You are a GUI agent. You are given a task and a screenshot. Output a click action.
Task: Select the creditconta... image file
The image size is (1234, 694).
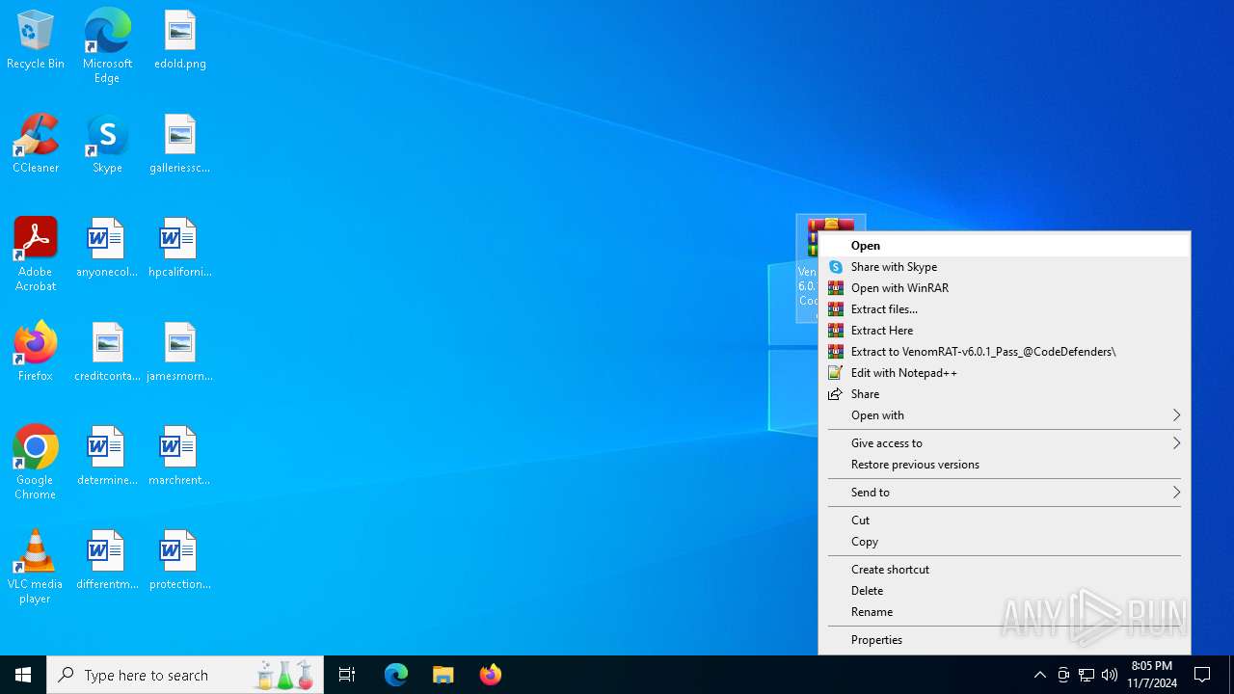point(107,353)
